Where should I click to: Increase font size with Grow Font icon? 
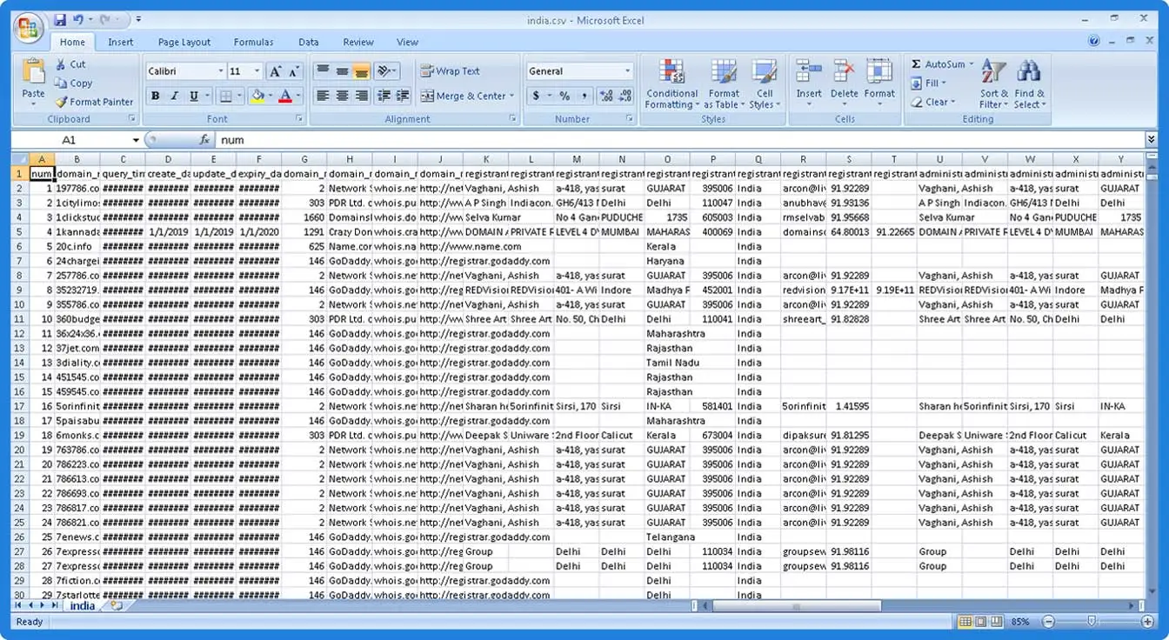275,71
